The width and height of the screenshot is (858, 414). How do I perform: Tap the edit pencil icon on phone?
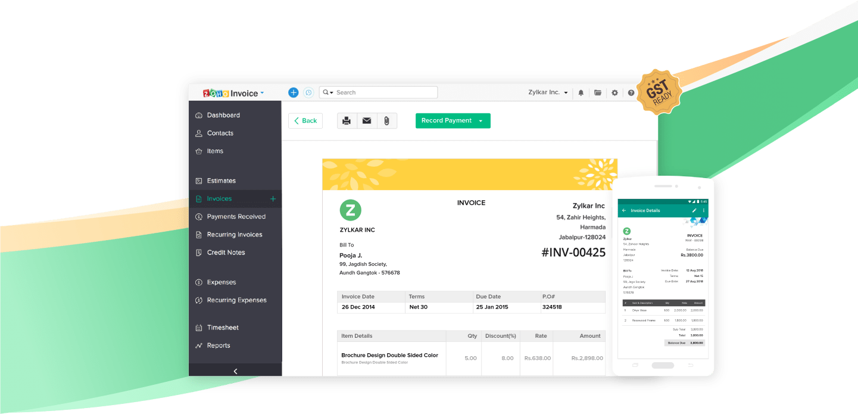click(x=694, y=210)
